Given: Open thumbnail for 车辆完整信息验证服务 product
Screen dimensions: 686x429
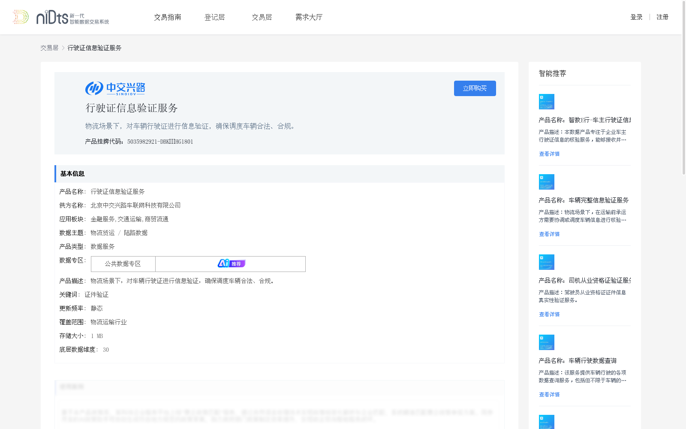Looking at the screenshot, I should pos(547,182).
